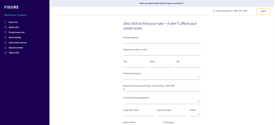Click the Basic info label
This screenshot has width=275, height=125.
pos(13,22)
